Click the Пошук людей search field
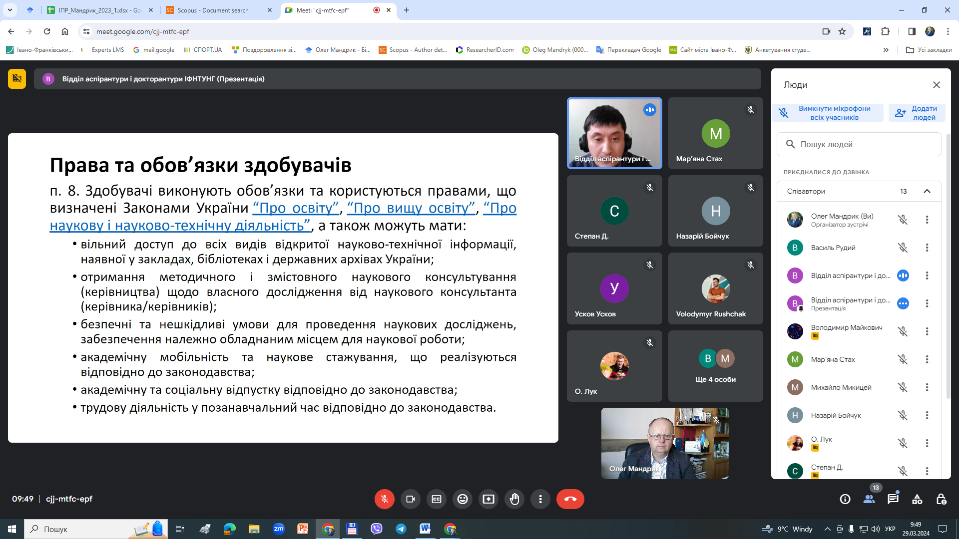The image size is (959, 539). pos(859,144)
